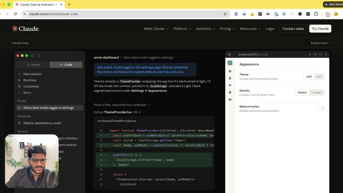Open the browser Extensions puzzle icon
343x193 pixels.
click(x=316, y=14)
